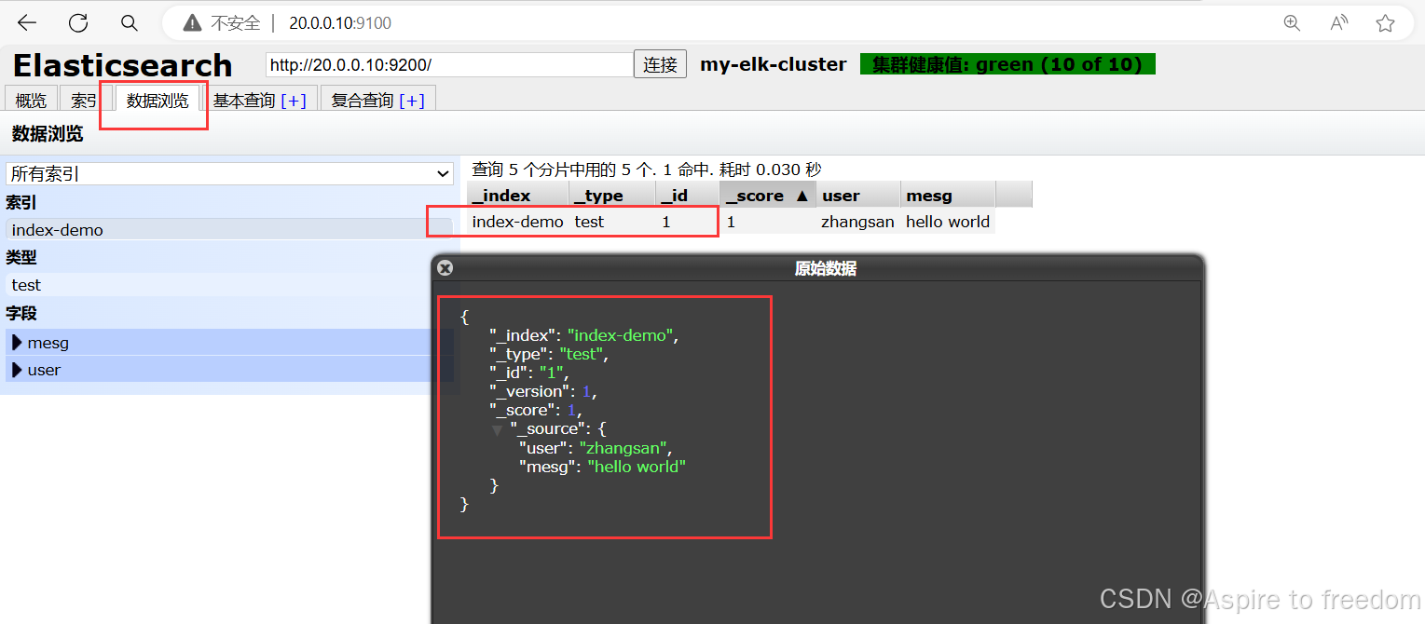Click the green cluster health indicator

(x=1007, y=64)
